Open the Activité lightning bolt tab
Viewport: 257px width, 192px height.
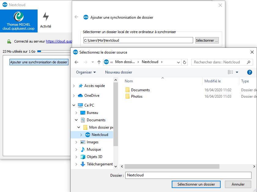(46, 21)
